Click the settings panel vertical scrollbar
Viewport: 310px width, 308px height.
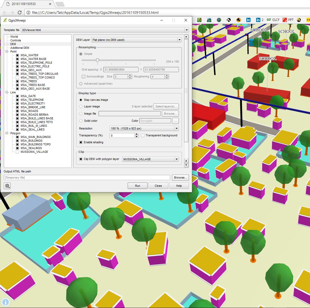click(x=186, y=90)
